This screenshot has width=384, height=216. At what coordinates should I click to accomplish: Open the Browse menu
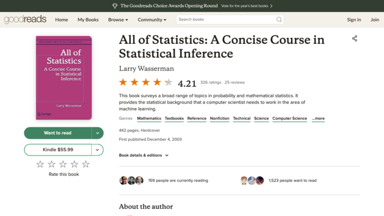pos(118,20)
